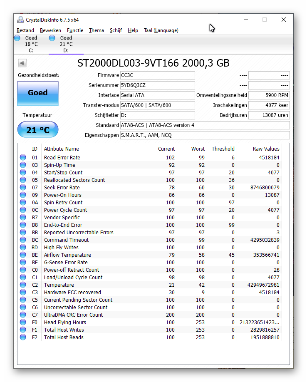Click the Firmware CC3C field
Viewport: 307px width, 382px height.
coord(157,75)
